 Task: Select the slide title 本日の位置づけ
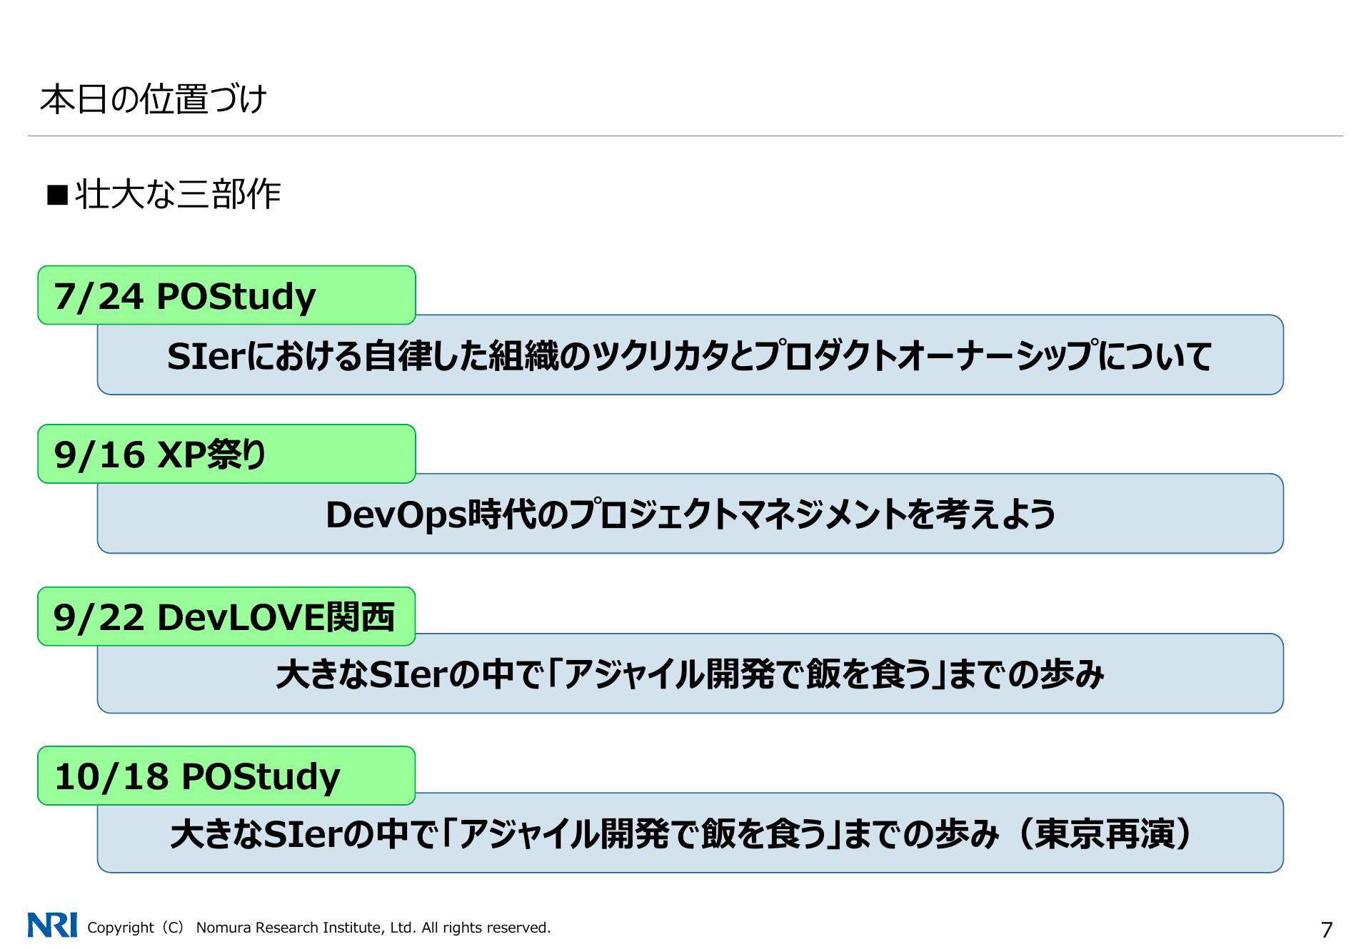tap(154, 99)
